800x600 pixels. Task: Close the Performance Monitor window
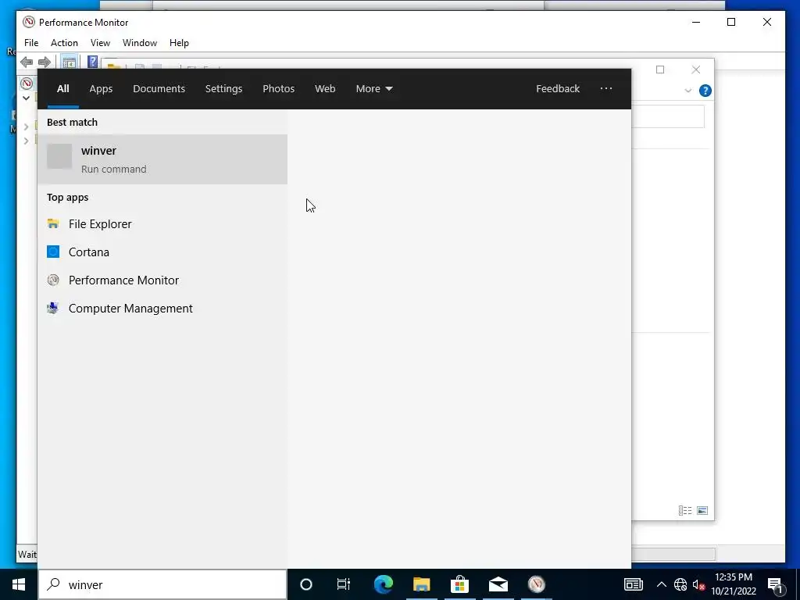[x=767, y=22]
